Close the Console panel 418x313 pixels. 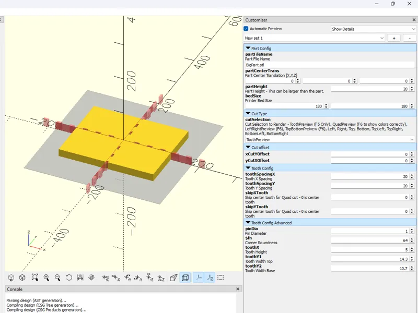238,289
